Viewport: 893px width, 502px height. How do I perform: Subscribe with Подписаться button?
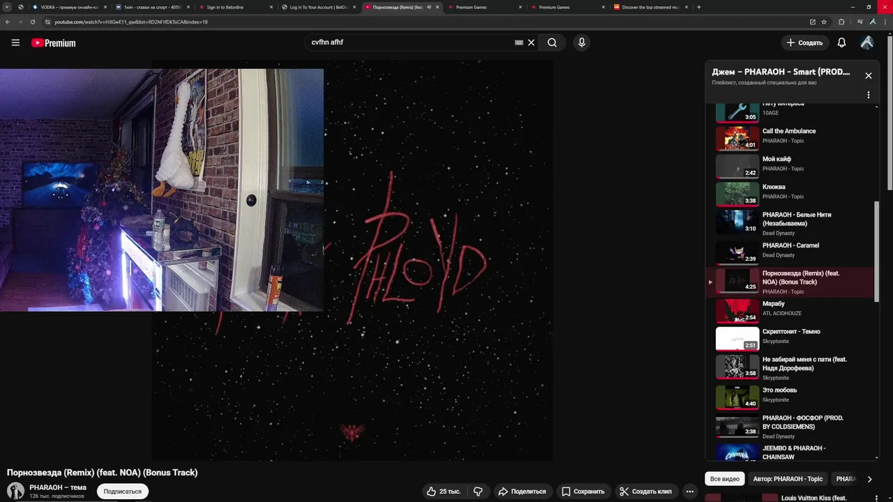pos(123,492)
